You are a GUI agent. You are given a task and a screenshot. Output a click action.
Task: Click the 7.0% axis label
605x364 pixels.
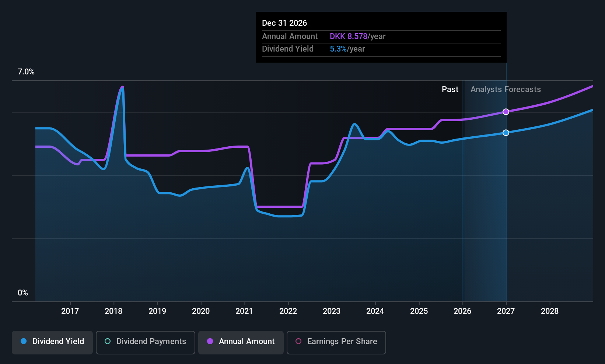pos(26,72)
